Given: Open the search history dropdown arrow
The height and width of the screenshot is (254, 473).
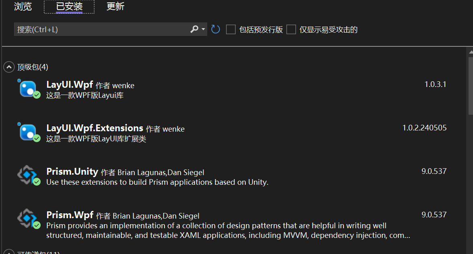Looking at the screenshot, I should coord(202,29).
